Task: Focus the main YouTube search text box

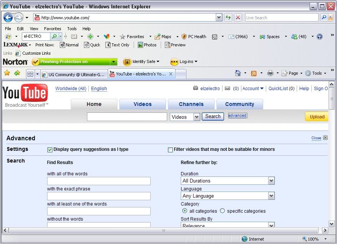Action: (127, 117)
